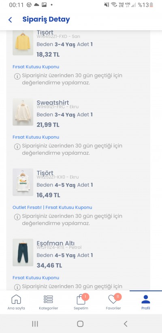Viewport: 162px width, 333px height.
Task: Open the Ekru Sweatshirt thumbnail
Action: (23, 112)
